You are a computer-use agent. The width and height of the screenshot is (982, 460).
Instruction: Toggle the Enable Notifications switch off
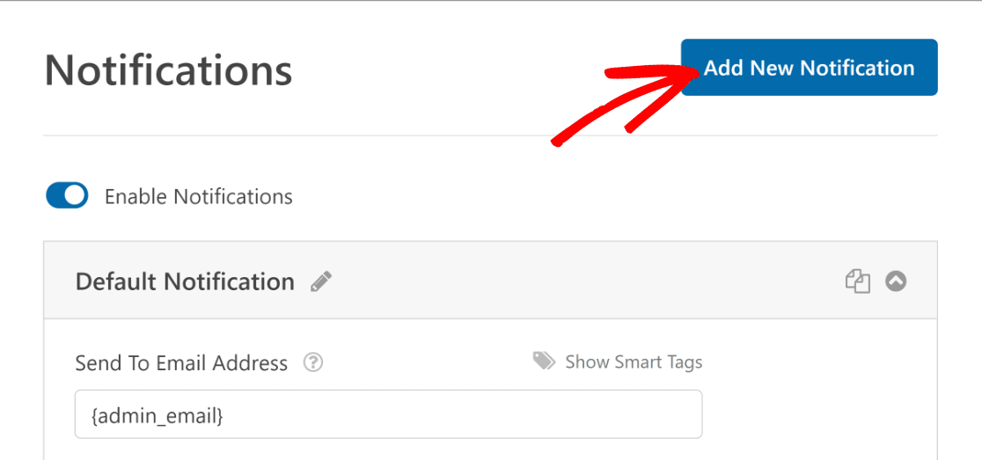[x=67, y=196]
